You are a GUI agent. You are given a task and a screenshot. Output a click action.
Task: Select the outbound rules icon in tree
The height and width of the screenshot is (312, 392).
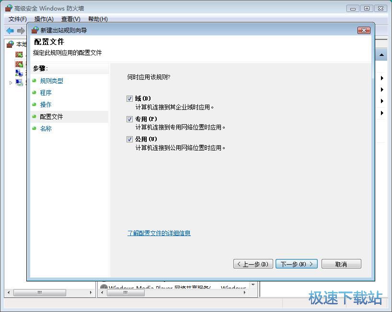pos(19,64)
